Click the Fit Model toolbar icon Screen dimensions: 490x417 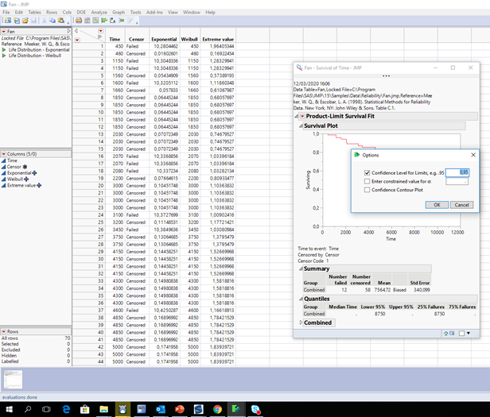pos(112,21)
